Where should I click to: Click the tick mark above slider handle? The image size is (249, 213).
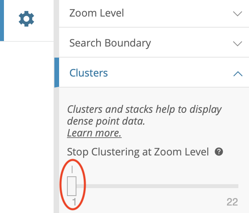pos(72,169)
